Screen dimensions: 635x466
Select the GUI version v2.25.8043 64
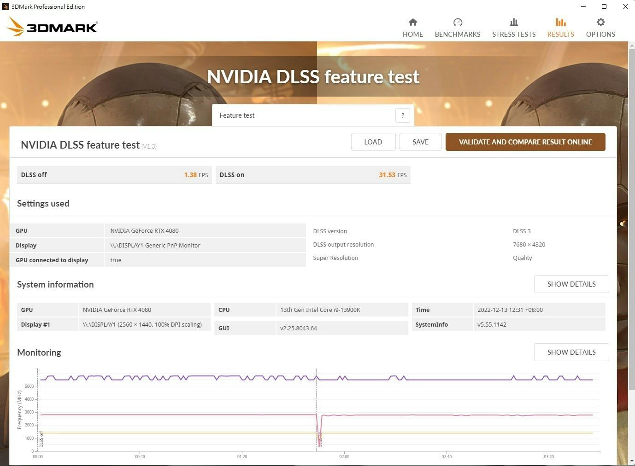tap(299, 328)
